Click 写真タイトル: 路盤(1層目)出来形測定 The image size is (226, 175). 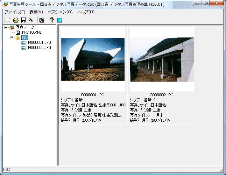pyautogui.click(x=91, y=115)
